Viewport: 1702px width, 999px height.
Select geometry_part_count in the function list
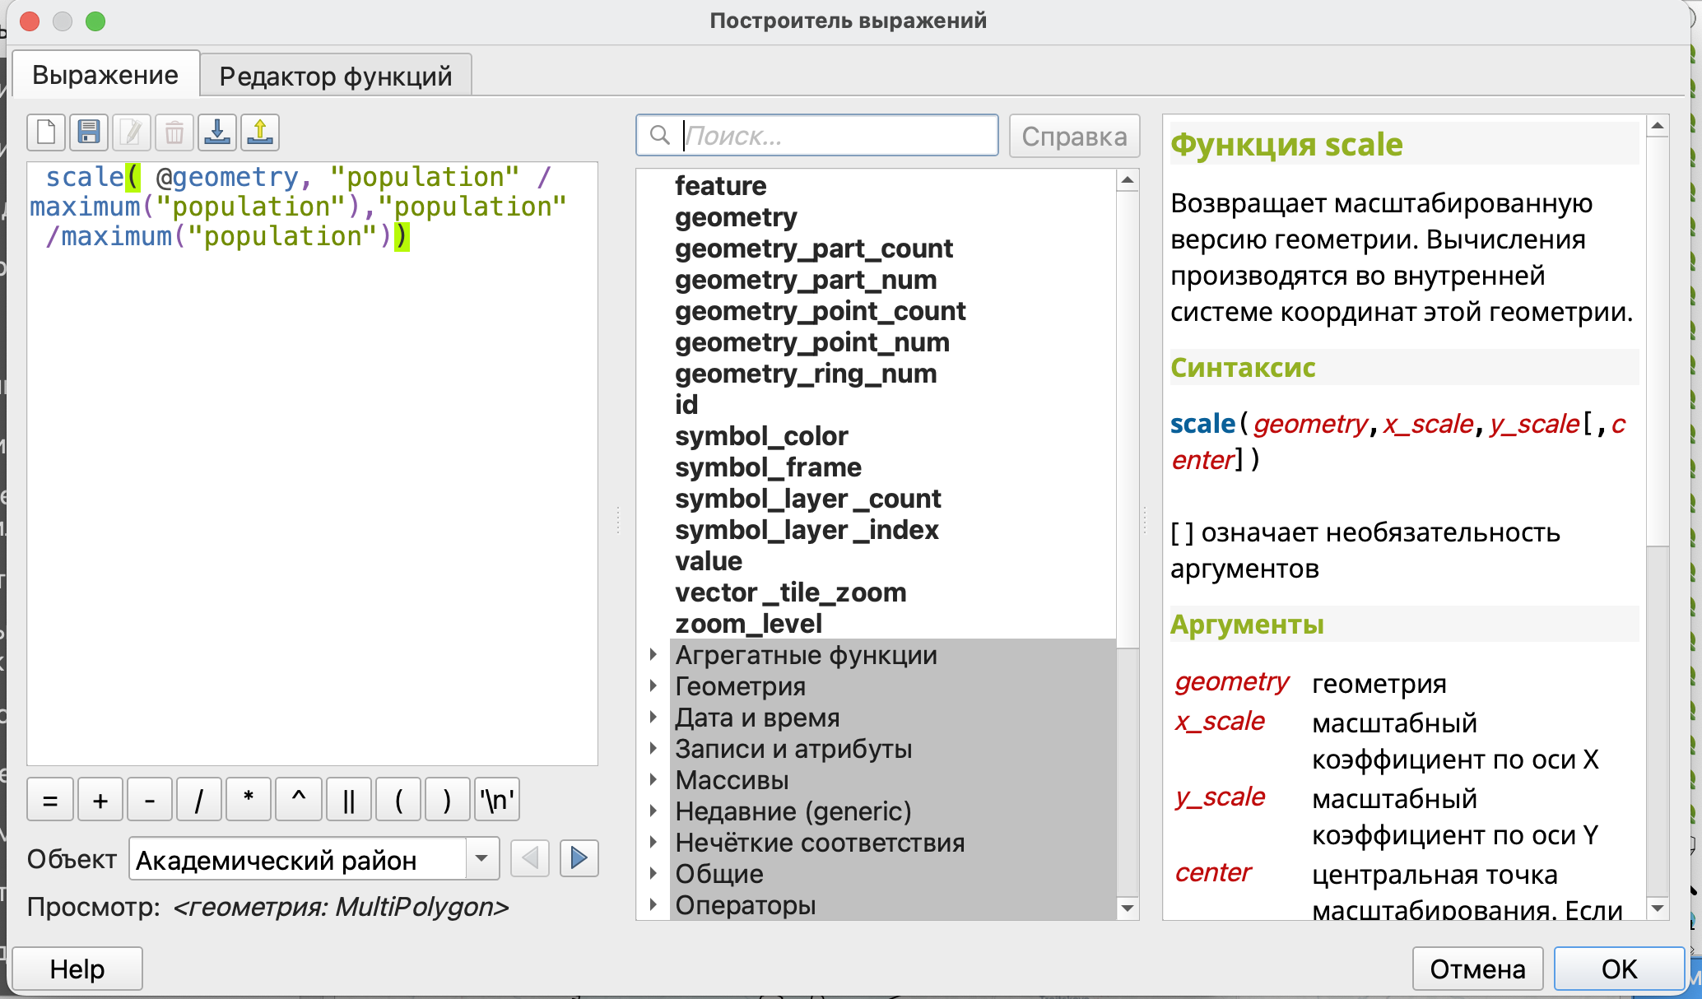[x=813, y=249]
